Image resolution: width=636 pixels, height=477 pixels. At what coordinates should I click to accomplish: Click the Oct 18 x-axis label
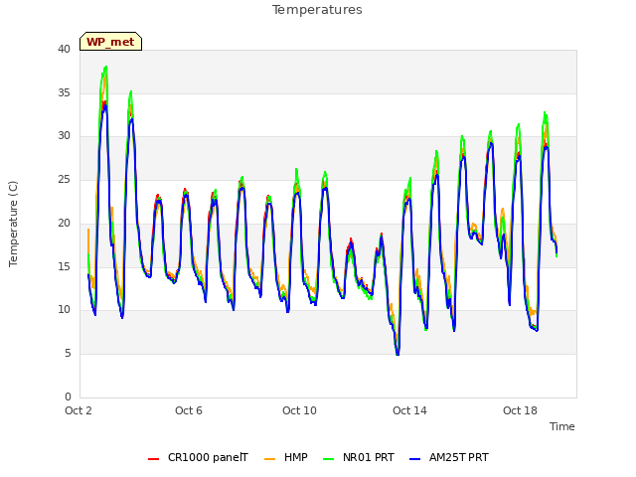pyautogui.click(x=520, y=410)
